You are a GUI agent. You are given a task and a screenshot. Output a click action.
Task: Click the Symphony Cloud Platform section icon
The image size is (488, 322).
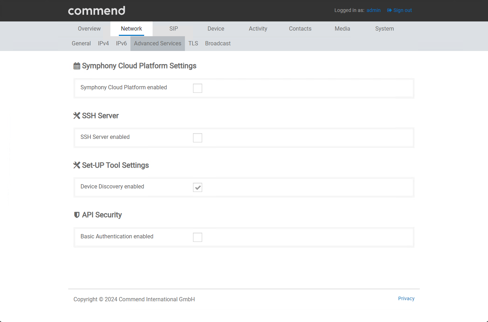click(77, 66)
